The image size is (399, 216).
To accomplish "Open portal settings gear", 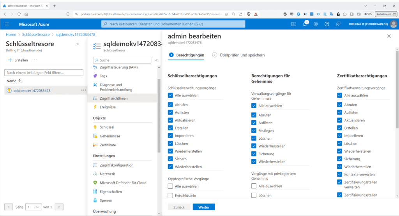I will [316, 24].
